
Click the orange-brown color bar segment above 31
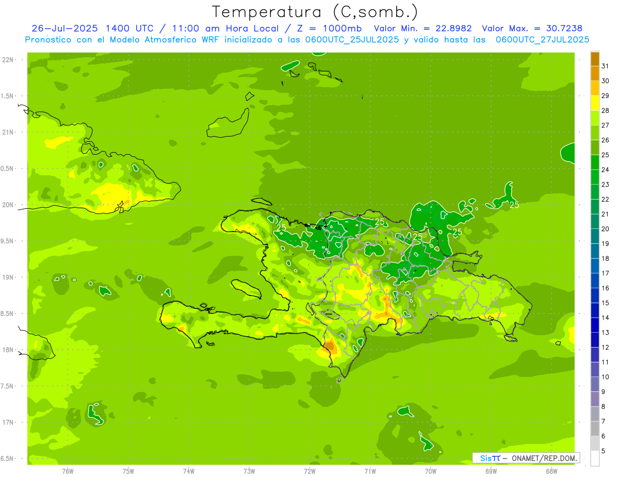(595, 59)
